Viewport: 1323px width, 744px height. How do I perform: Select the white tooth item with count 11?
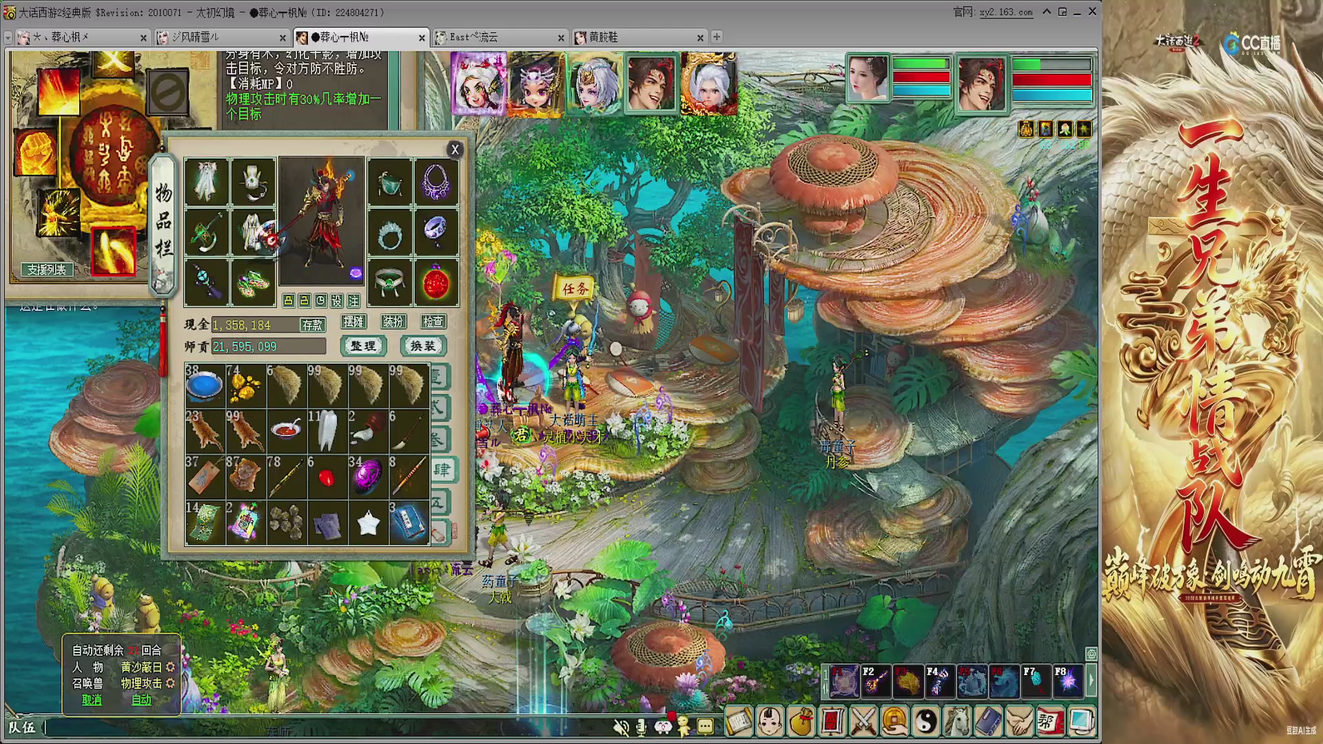[327, 431]
